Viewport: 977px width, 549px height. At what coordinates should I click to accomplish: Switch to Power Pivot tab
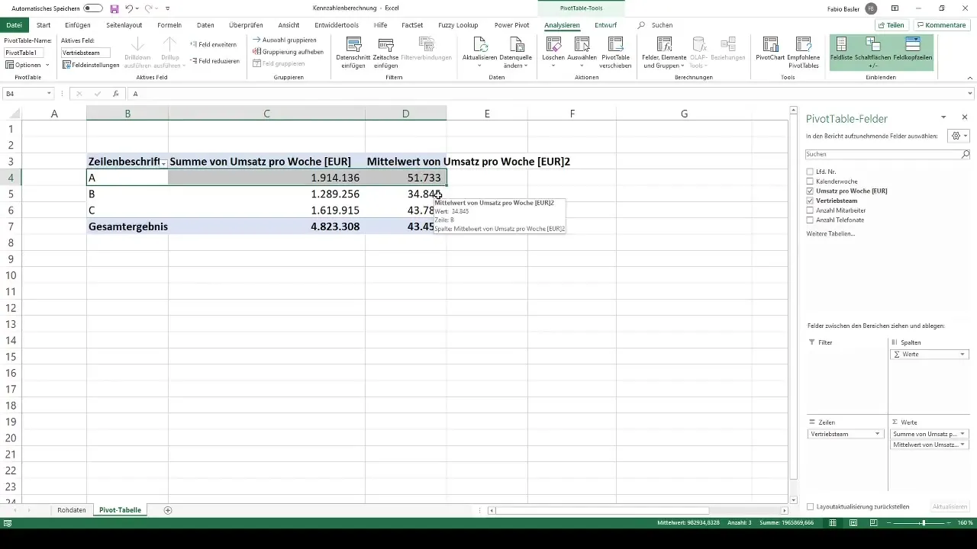[512, 25]
